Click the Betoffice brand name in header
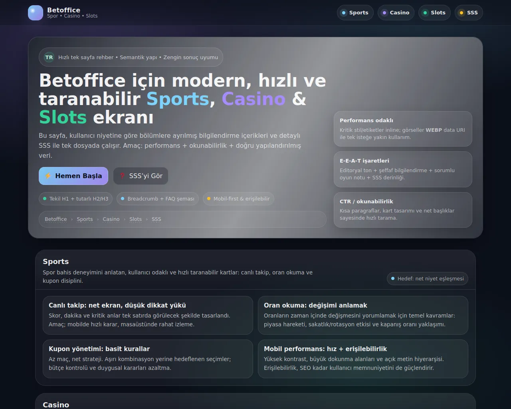The width and height of the screenshot is (511, 409). pos(63,10)
